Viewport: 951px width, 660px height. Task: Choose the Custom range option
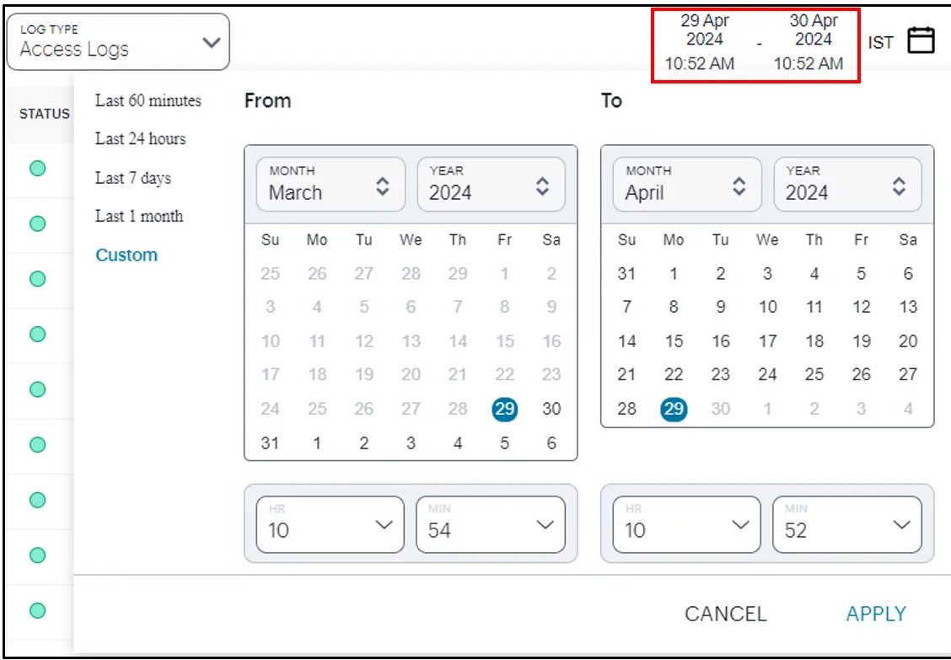(126, 255)
